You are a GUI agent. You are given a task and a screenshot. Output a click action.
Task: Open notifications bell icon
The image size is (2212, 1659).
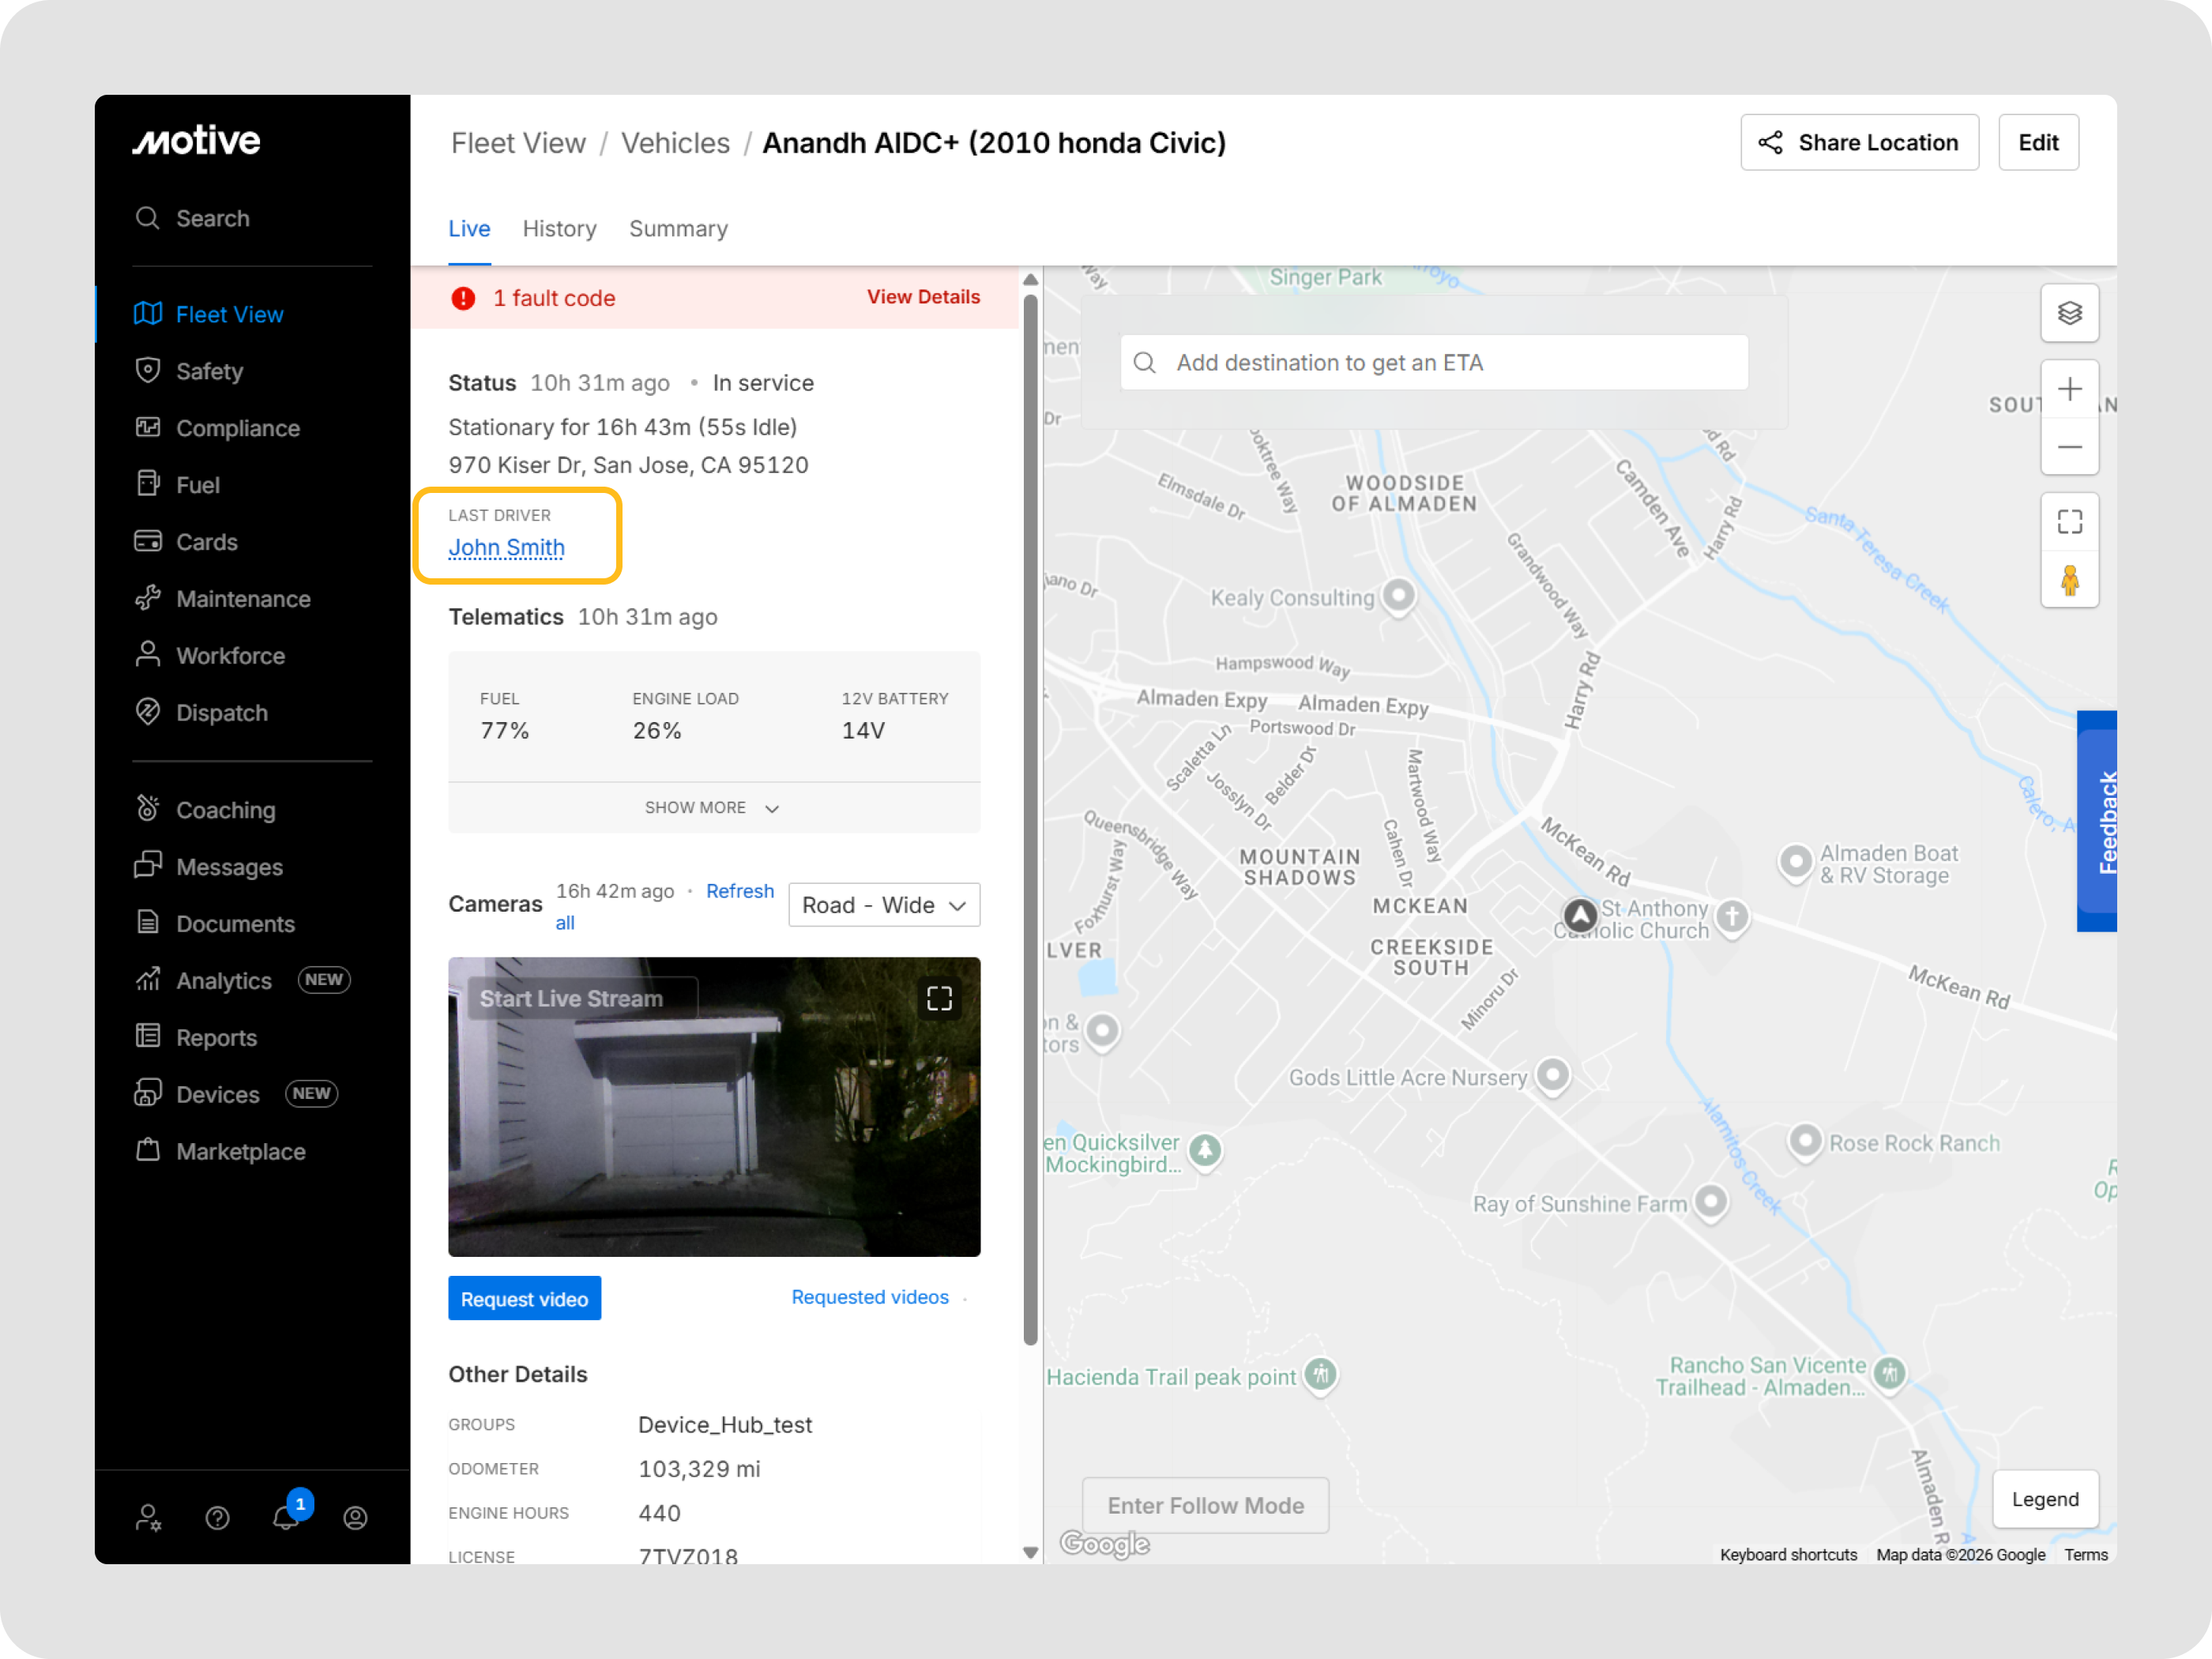[286, 1517]
